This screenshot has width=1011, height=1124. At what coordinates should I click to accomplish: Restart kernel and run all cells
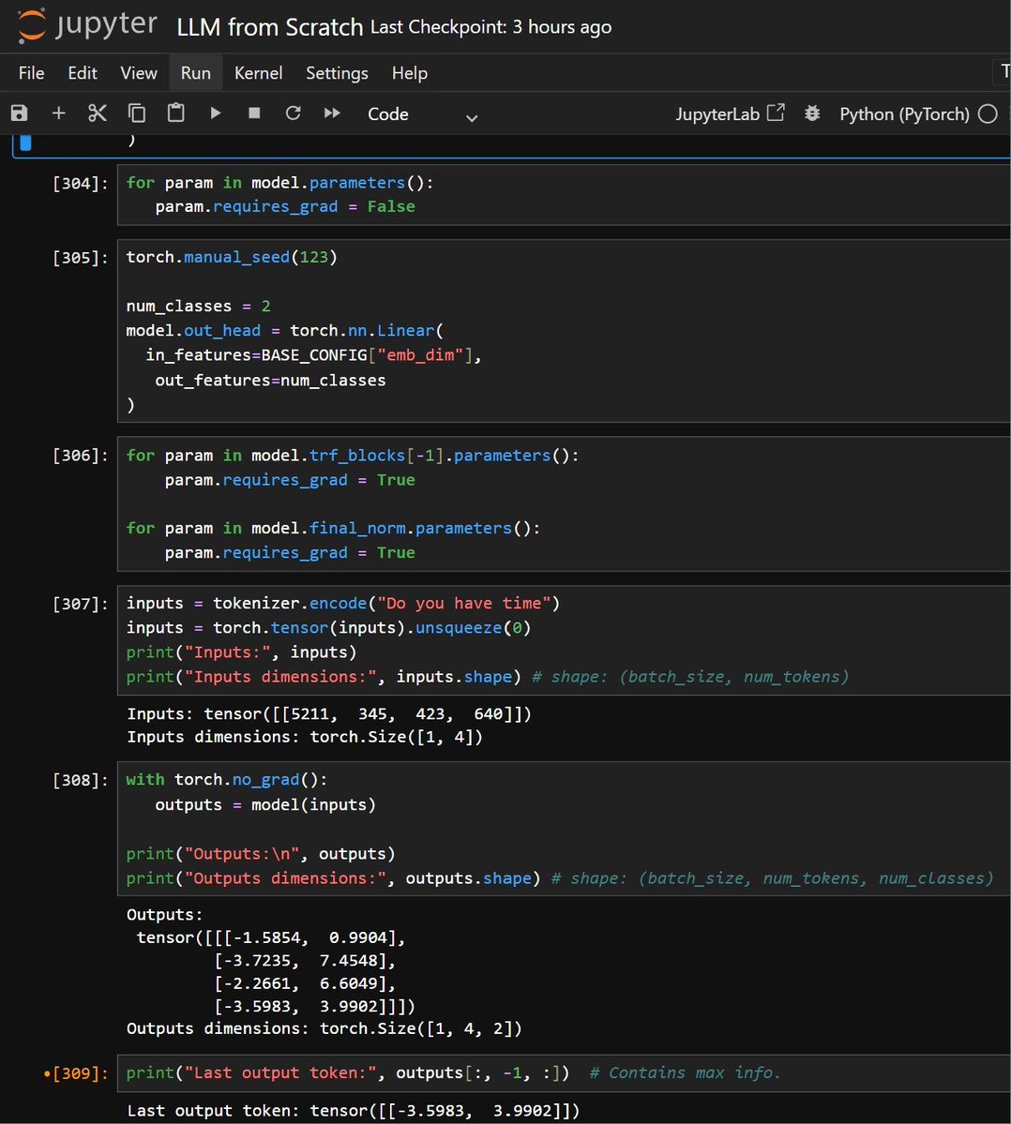coord(332,113)
